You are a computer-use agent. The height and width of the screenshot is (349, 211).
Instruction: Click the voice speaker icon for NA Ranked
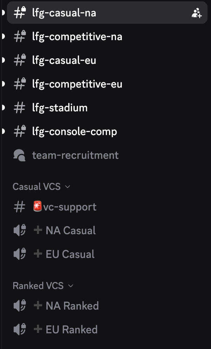tap(19, 306)
